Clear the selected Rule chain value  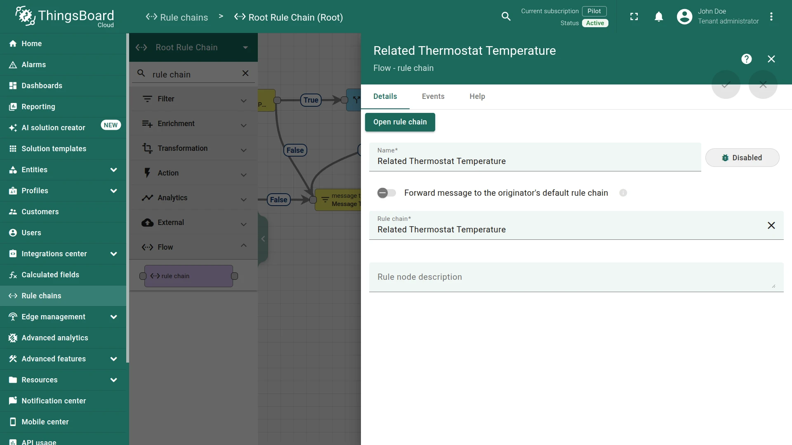tap(771, 225)
